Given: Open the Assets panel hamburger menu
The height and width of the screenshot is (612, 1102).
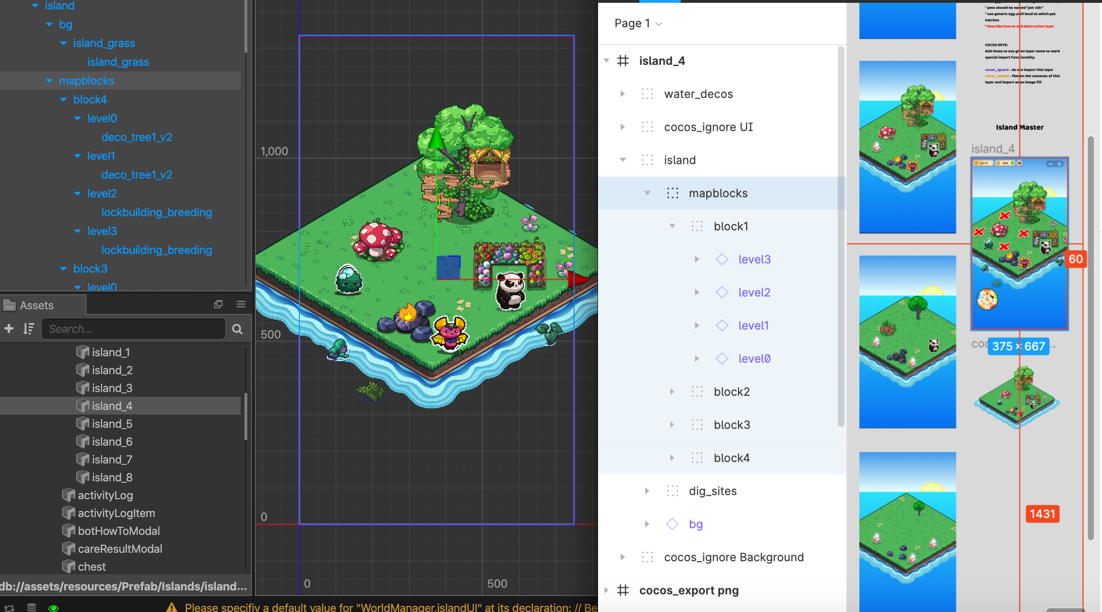Looking at the screenshot, I should click(x=241, y=305).
